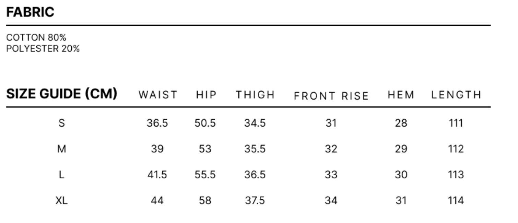Select the L size row label

(62, 175)
